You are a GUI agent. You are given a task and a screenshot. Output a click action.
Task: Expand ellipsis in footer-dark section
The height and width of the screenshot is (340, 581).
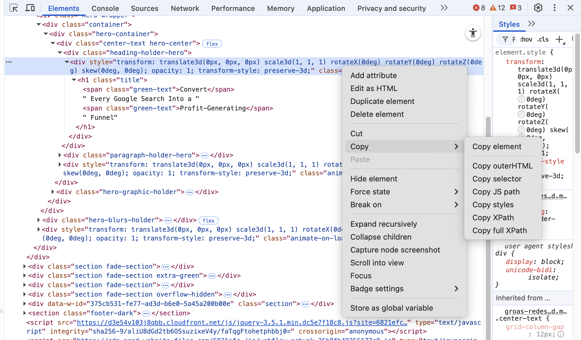[x=146, y=313]
